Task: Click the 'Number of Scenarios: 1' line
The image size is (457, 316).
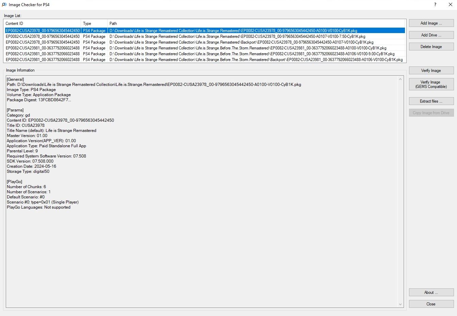Action: (29, 192)
